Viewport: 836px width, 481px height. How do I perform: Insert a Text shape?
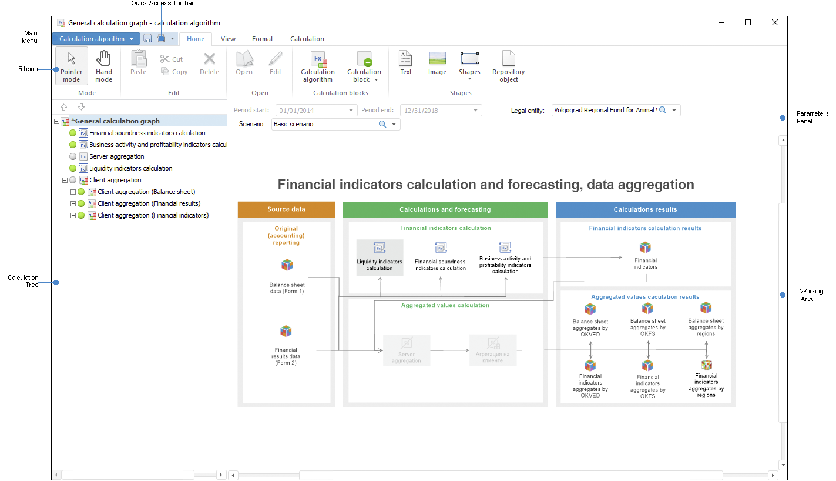406,62
